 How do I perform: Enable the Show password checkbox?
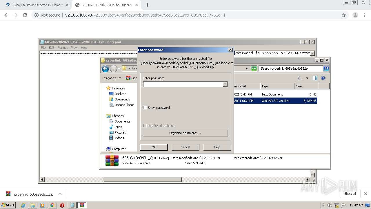click(x=145, y=108)
